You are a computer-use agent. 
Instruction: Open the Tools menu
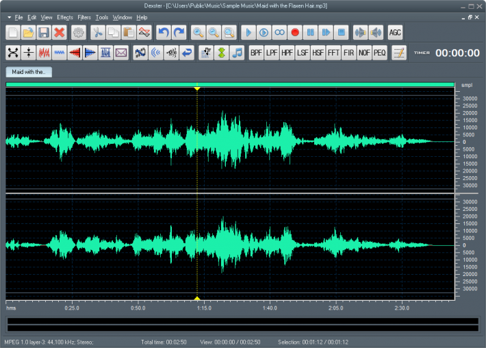(x=102, y=17)
